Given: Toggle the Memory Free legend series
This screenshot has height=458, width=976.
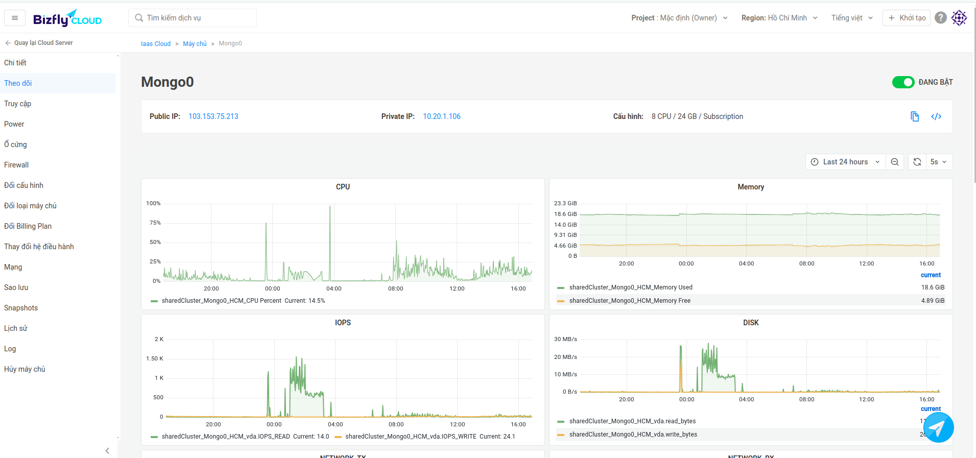Looking at the screenshot, I should point(629,301).
